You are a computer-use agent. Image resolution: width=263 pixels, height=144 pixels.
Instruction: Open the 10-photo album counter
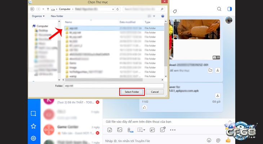pyautogui.click(x=216, y=58)
